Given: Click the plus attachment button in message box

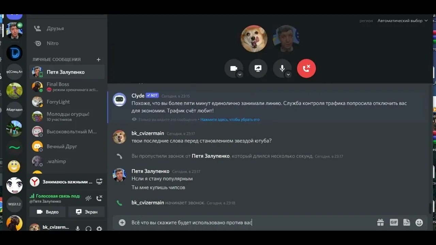Looking at the screenshot, I should click(x=122, y=223).
